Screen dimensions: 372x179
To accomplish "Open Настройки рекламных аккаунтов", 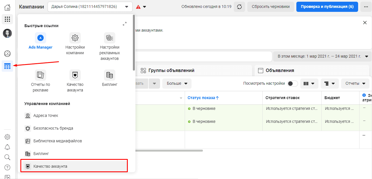I will pyautogui.click(x=109, y=38).
